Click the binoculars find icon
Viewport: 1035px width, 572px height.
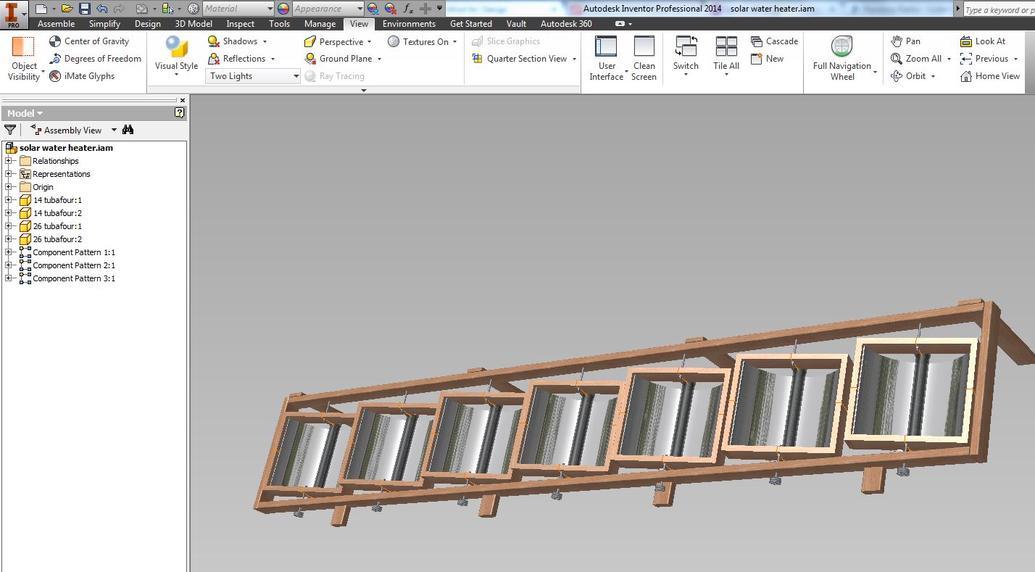pyautogui.click(x=128, y=130)
